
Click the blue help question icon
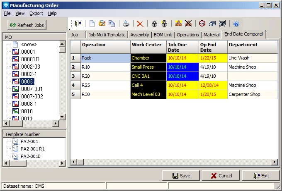pyautogui.click(x=236, y=24)
